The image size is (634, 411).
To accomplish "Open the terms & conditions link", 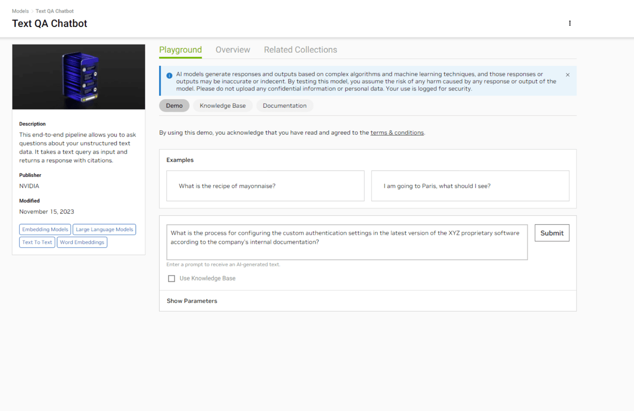I will (x=397, y=132).
